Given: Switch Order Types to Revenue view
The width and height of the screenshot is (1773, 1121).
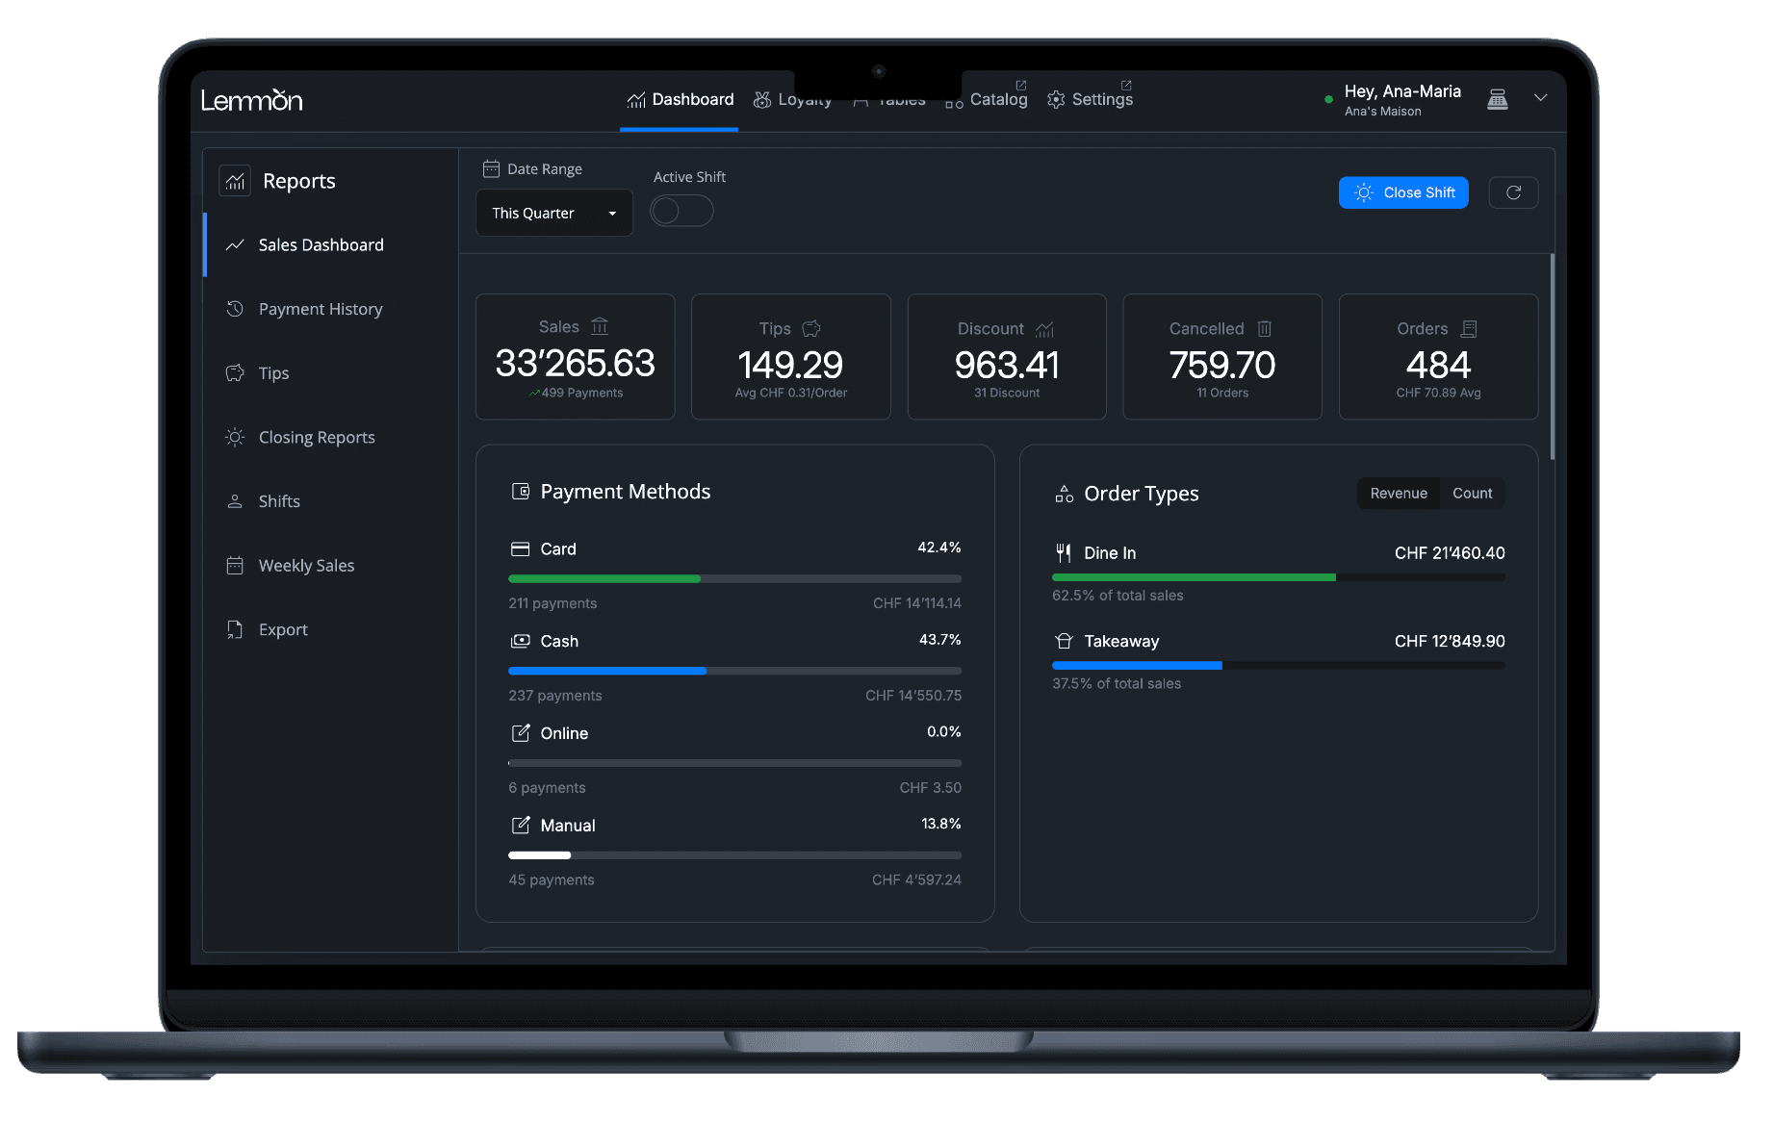Looking at the screenshot, I should point(1399,494).
